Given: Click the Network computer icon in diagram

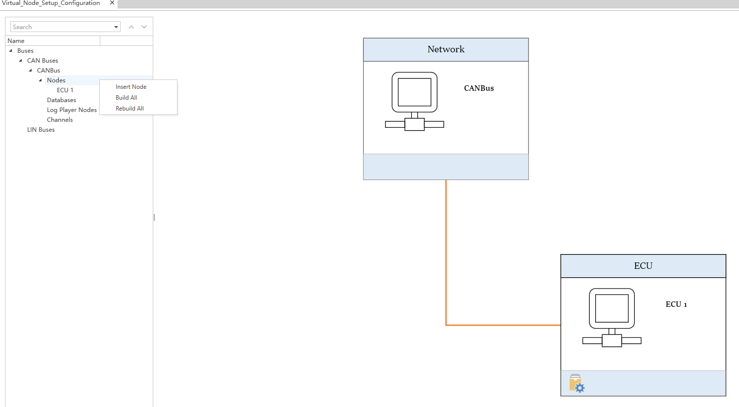Looking at the screenshot, I should coord(414,101).
